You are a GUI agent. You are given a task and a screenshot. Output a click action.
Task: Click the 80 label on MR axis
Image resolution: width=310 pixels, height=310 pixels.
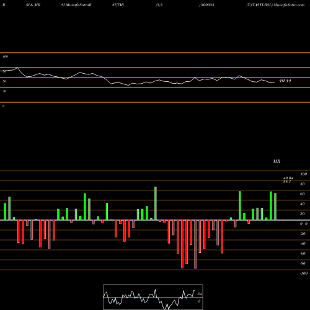tap(303, 184)
